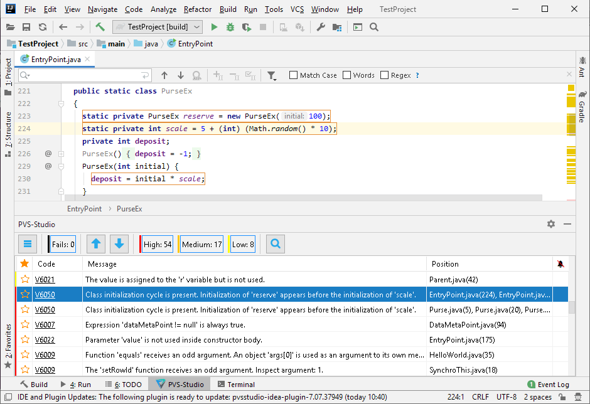Image resolution: width=590 pixels, height=404 pixels.
Task: Open the V6021 warning code link
Action: 45,279
